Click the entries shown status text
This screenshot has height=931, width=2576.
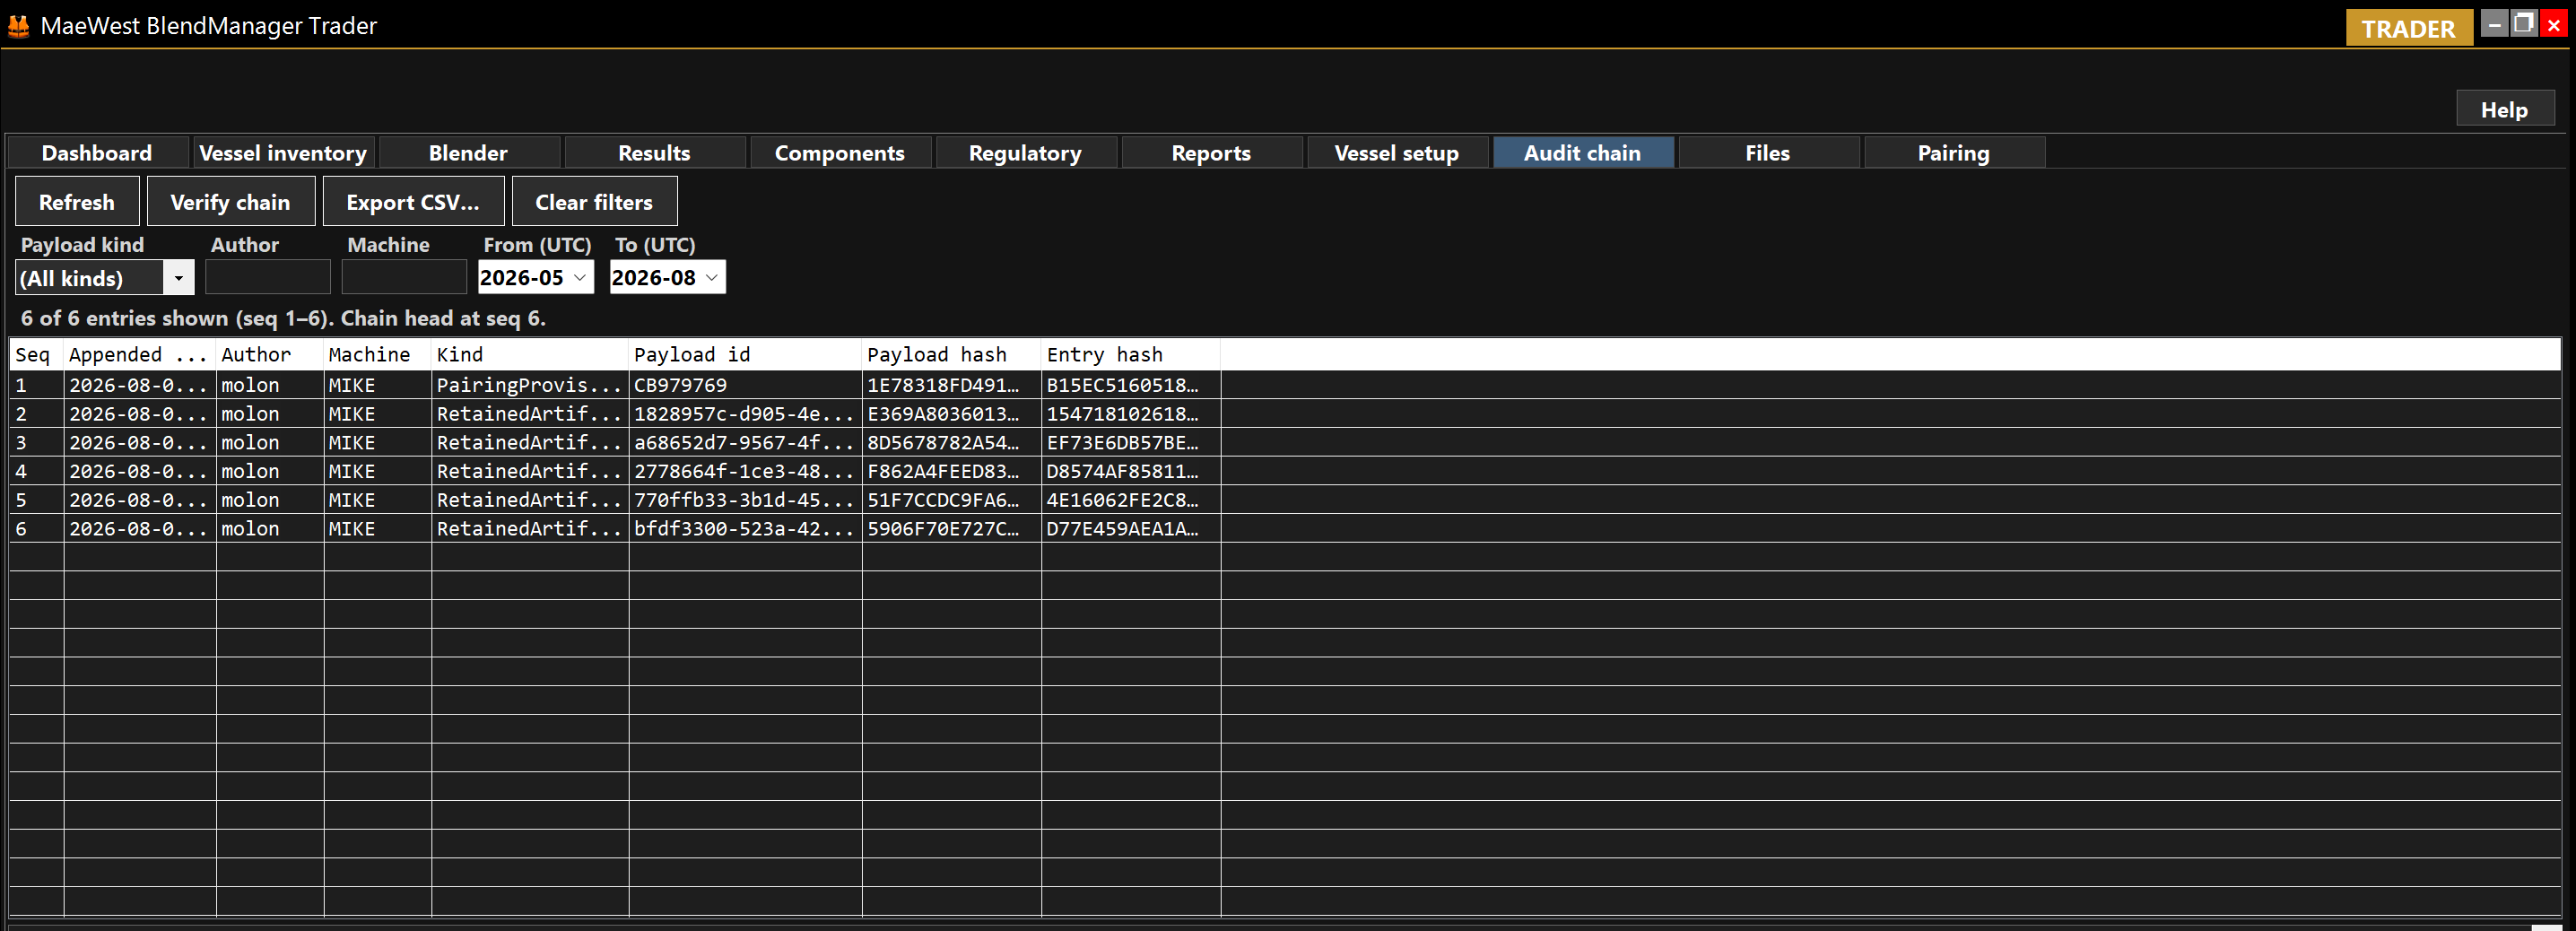[x=283, y=318]
